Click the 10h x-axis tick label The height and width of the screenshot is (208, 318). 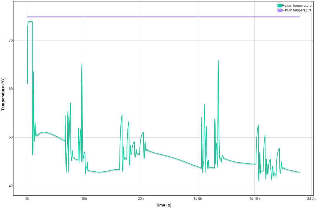pyautogui.click(x=84, y=199)
